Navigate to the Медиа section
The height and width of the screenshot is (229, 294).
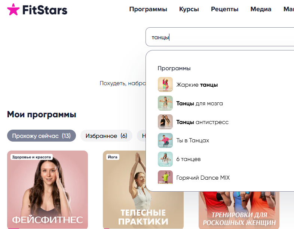point(261,9)
